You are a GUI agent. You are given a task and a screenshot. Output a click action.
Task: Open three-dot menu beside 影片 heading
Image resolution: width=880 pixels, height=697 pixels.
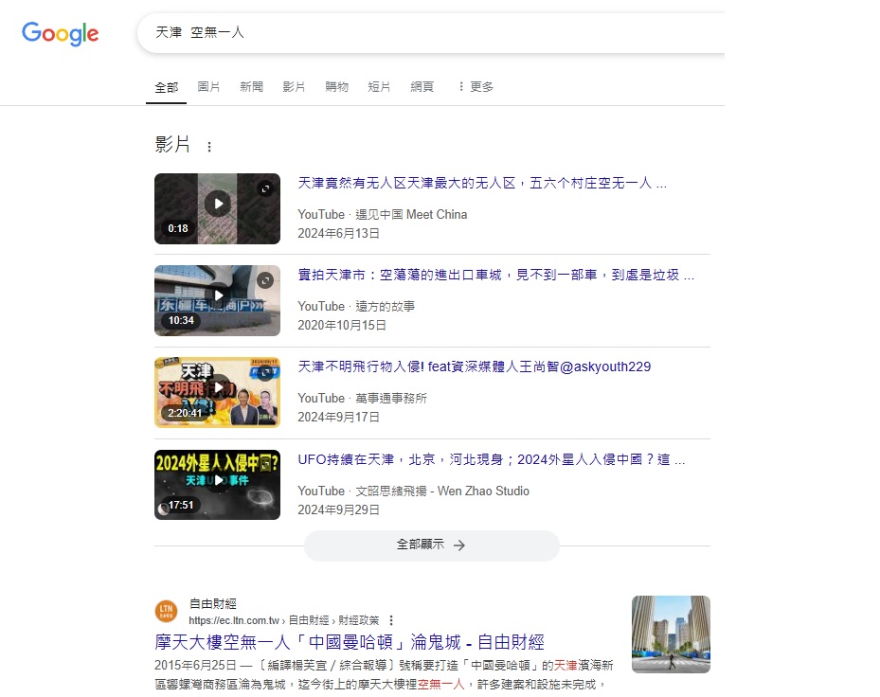(209, 147)
